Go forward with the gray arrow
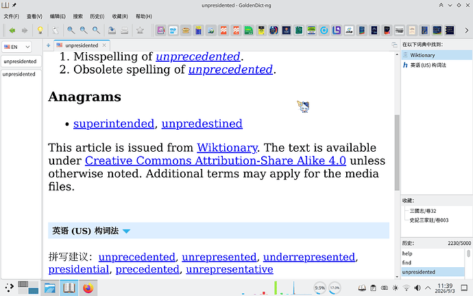Viewport: 473px width, 296px height. click(x=25, y=30)
